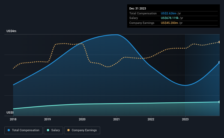Select the 2021 x-axis label

[117, 119]
